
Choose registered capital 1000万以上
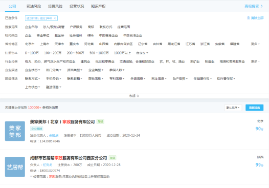tap(123, 53)
